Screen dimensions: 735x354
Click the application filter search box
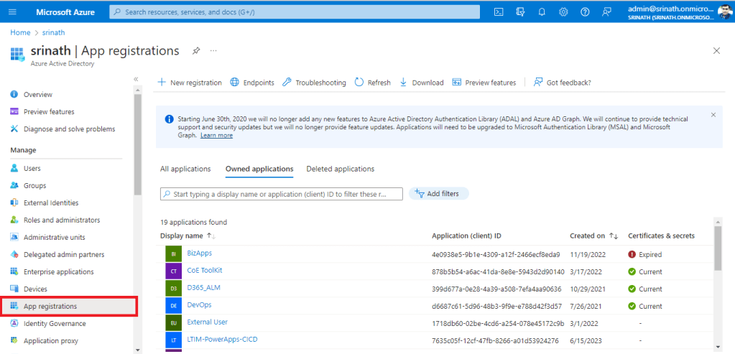tap(280, 194)
